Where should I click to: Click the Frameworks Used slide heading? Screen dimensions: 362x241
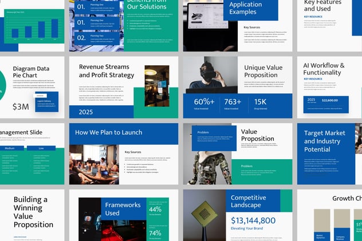[x=120, y=209]
